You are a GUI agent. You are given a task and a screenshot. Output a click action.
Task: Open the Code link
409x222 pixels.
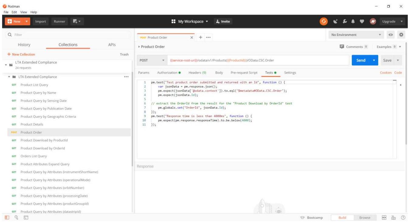(398, 73)
